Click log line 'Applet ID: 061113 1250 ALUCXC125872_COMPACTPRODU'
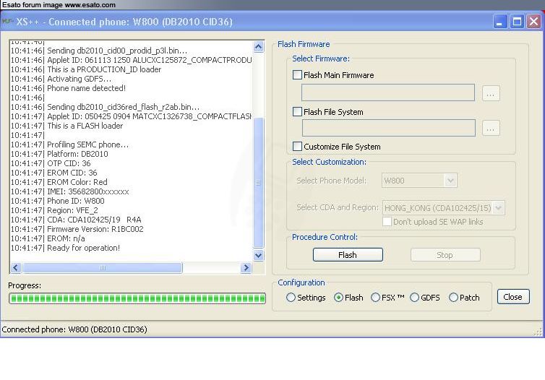Image resolution: width=545 pixels, height=380 pixels. pyautogui.click(x=150, y=60)
